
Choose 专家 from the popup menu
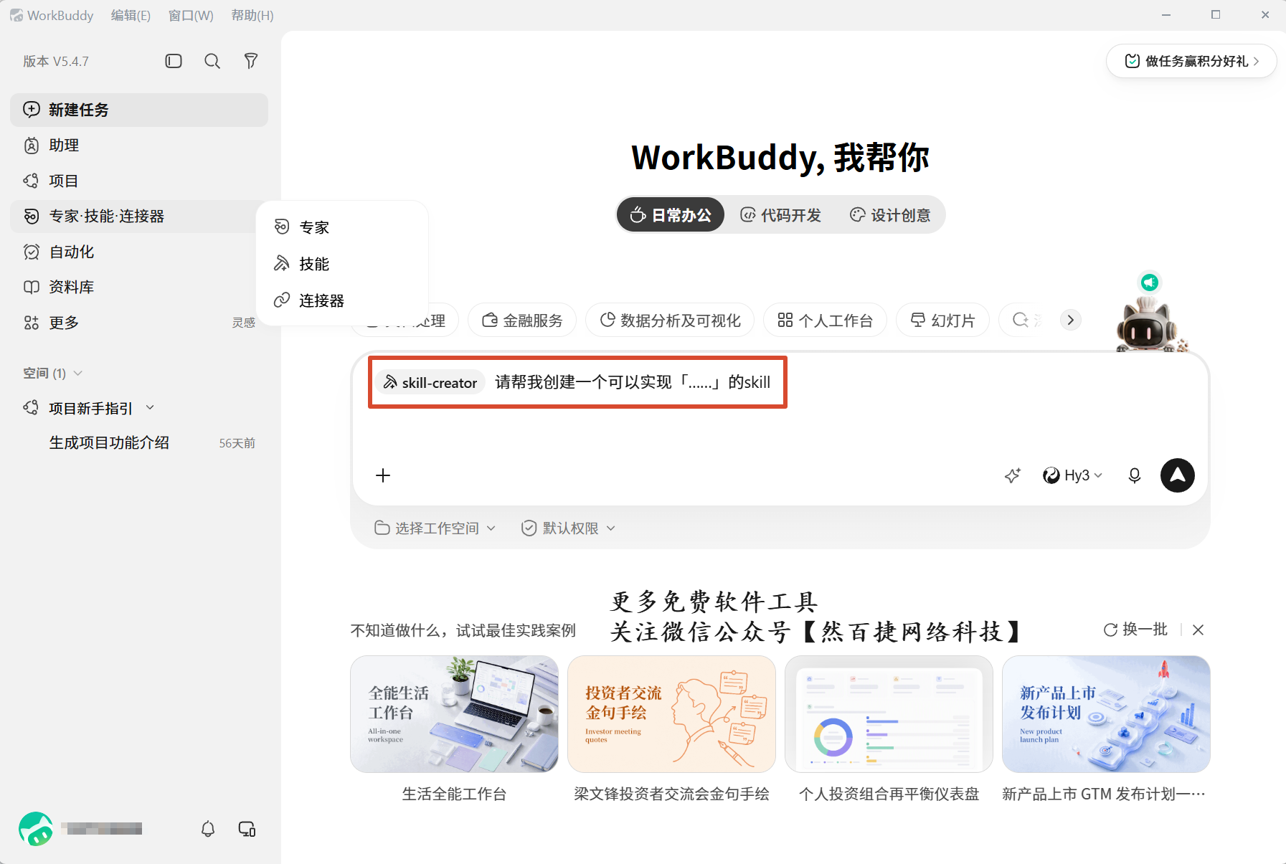click(x=342, y=227)
